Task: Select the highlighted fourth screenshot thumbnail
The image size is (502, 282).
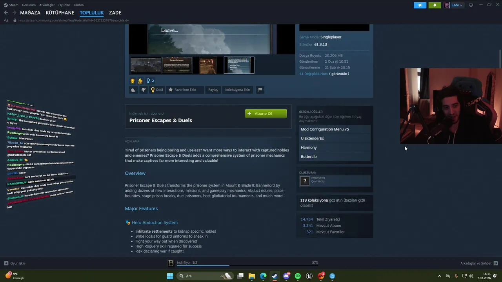Action: (x=239, y=65)
